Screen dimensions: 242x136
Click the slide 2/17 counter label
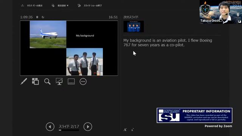coord(69,127)
